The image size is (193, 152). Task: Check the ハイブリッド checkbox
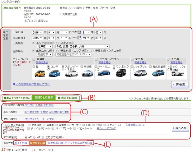(x=132, y=67)
